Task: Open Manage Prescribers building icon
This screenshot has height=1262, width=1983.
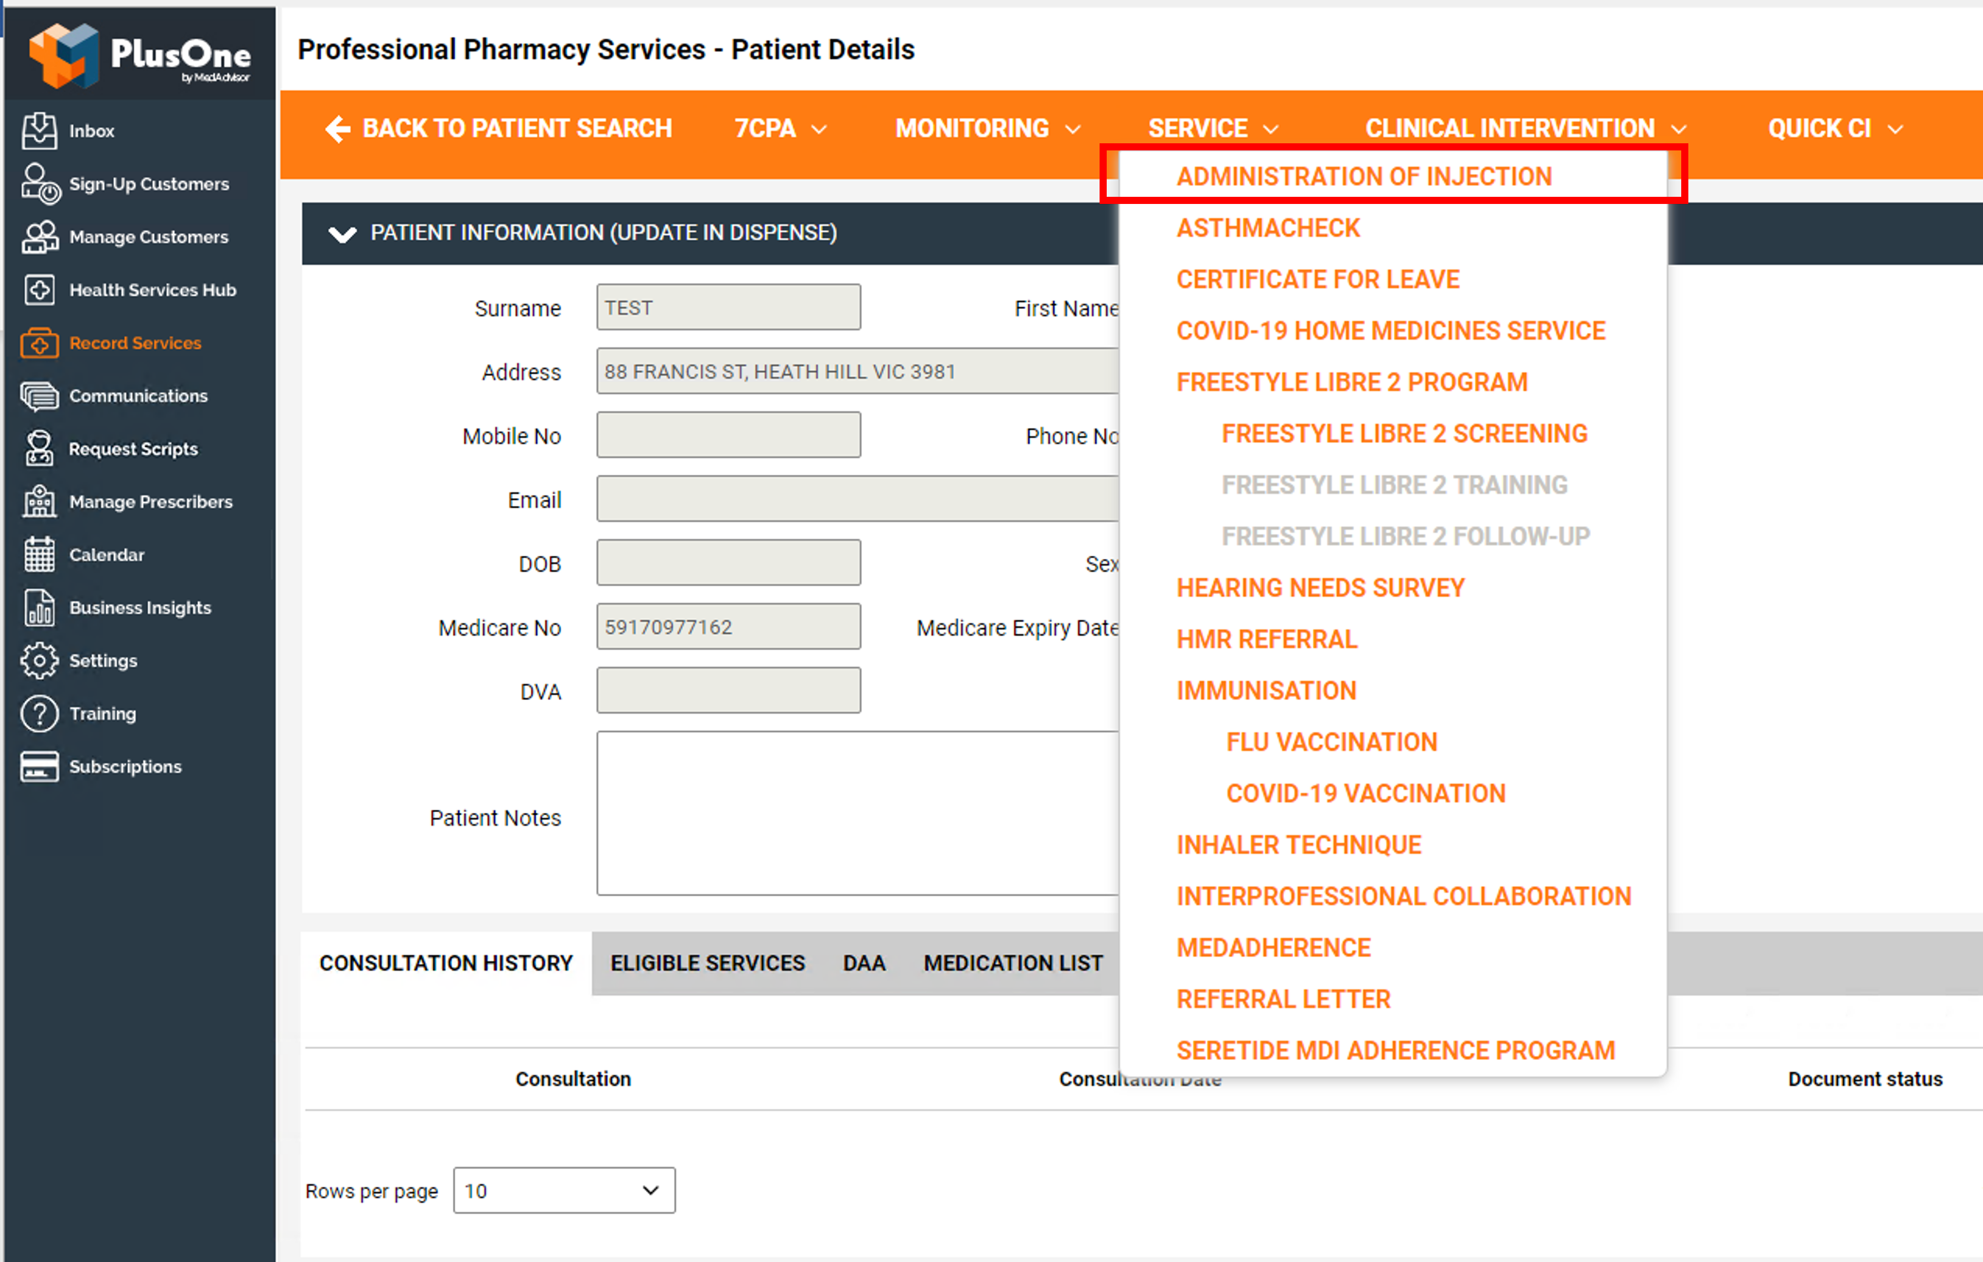Action: click(40, 502)
